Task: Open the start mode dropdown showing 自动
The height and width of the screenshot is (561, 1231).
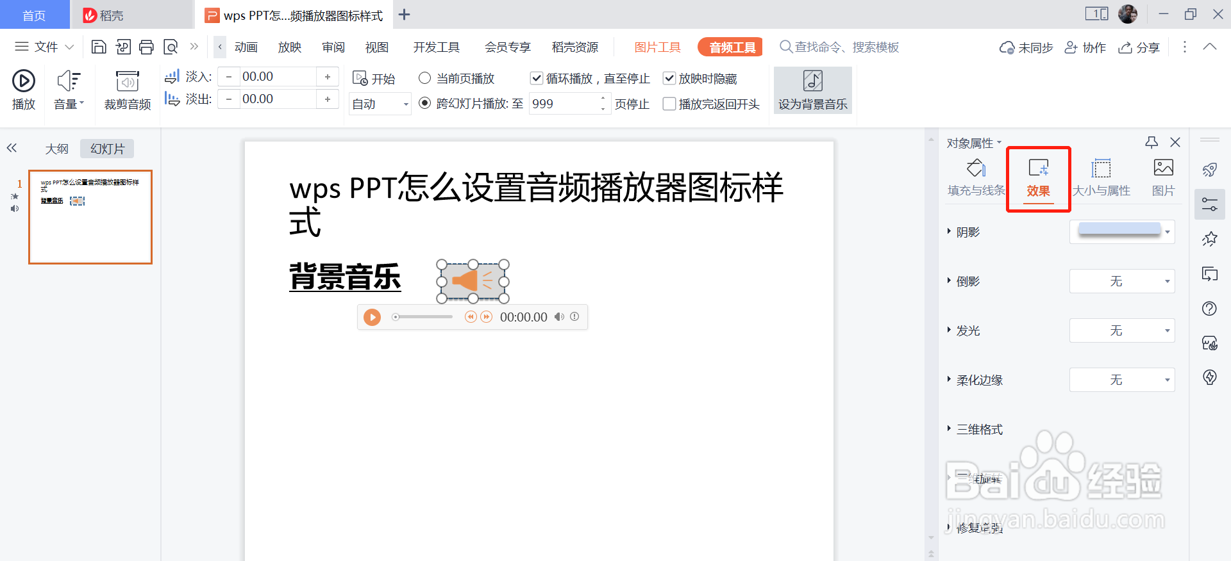Action: coord(380,104)
